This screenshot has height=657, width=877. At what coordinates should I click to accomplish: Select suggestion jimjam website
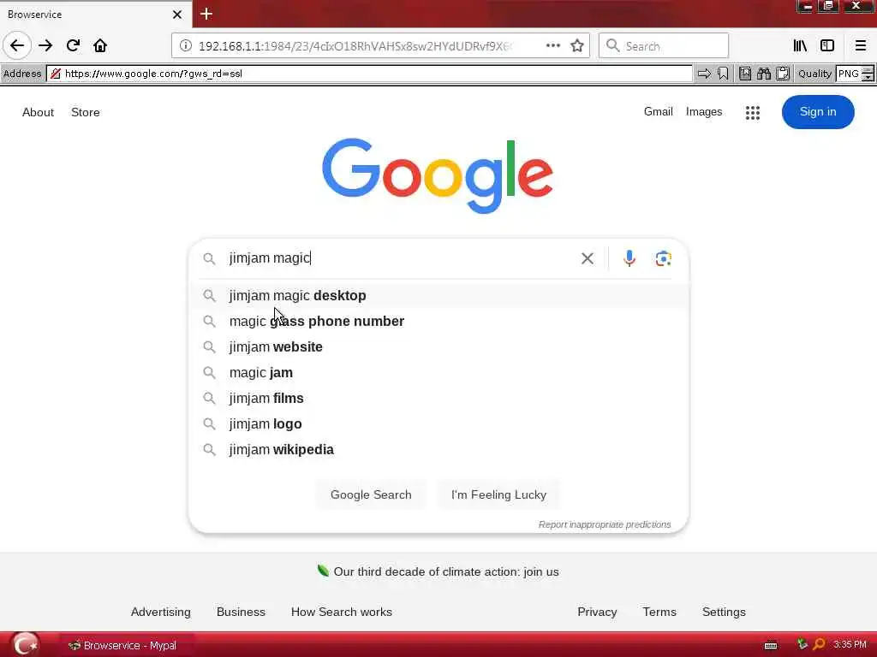(438, 347)
